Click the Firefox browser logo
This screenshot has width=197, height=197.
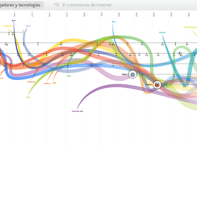(157, 85)
